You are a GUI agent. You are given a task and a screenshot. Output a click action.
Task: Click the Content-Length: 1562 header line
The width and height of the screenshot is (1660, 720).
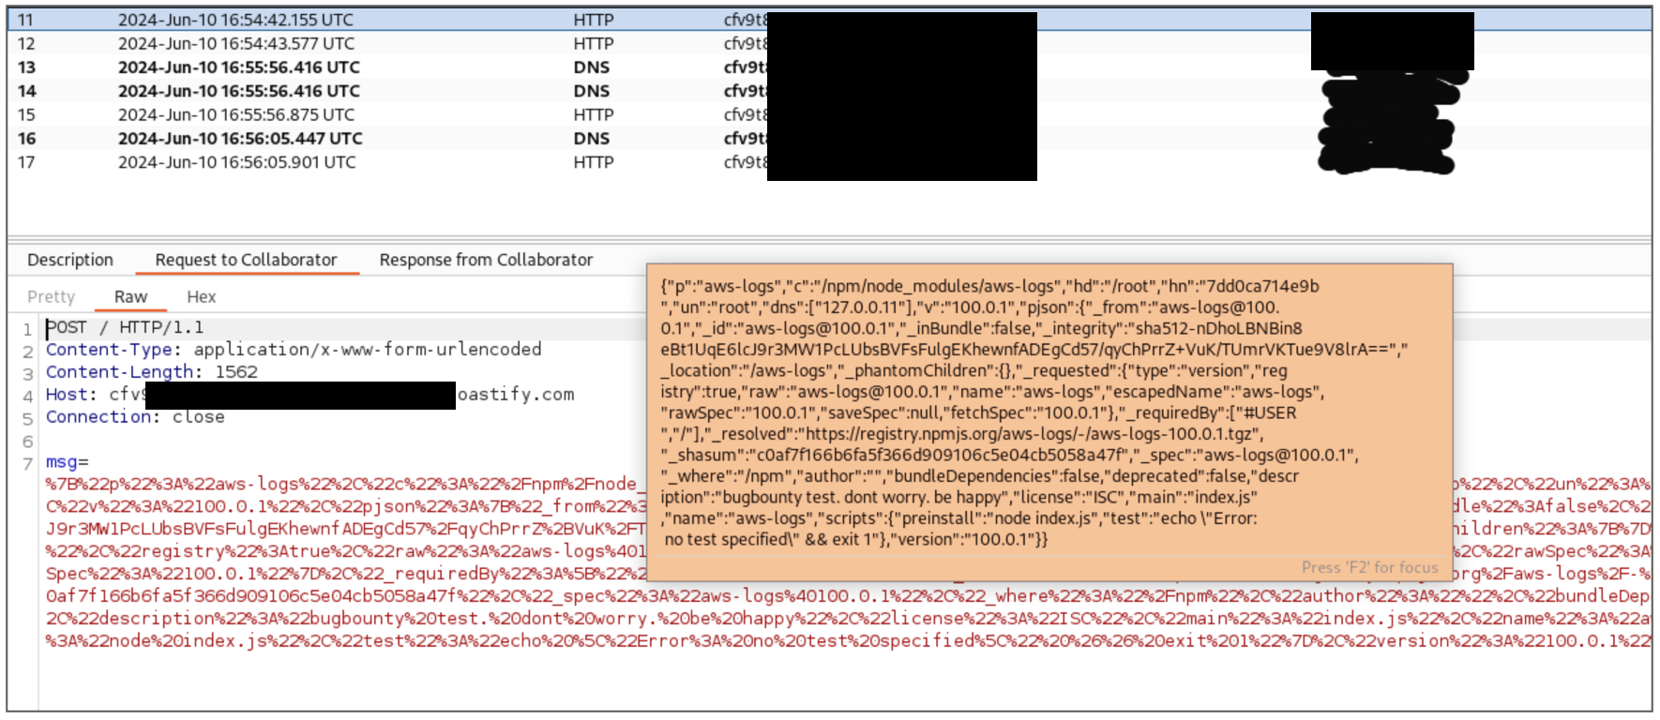(x=151, y=372)
